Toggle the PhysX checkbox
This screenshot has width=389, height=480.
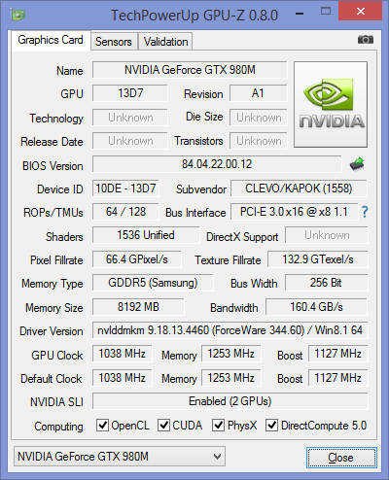tap(218, 425)
